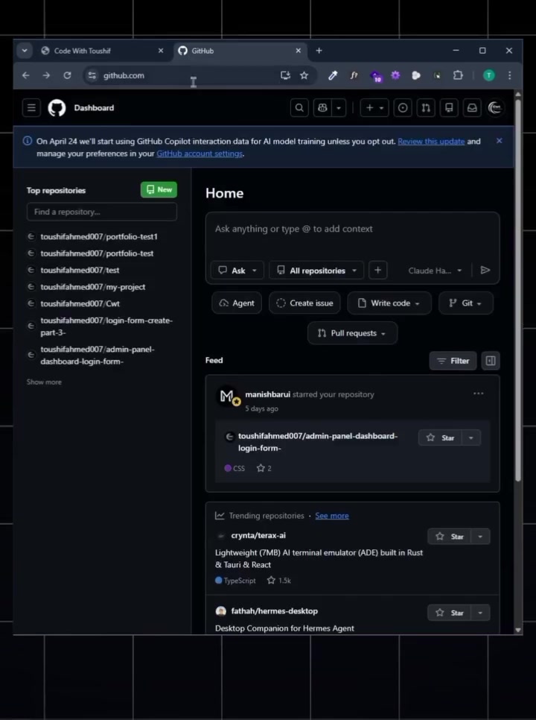536x720 pixels.
Task: Open Repositories icon in header
Action: [x=449, y=108]
